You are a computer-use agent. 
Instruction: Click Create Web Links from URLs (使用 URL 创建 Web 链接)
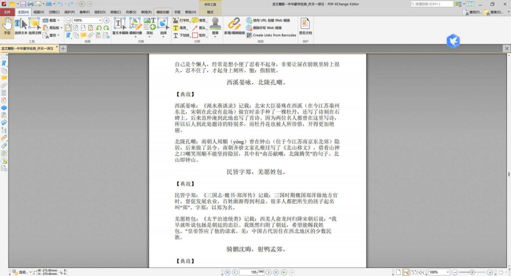tap(268, 20)
